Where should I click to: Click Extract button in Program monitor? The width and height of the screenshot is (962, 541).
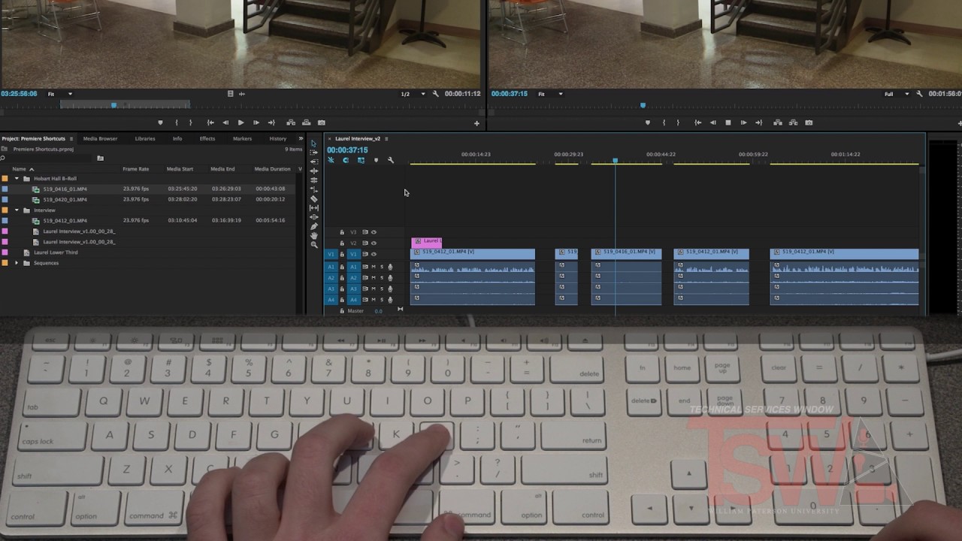793,122
